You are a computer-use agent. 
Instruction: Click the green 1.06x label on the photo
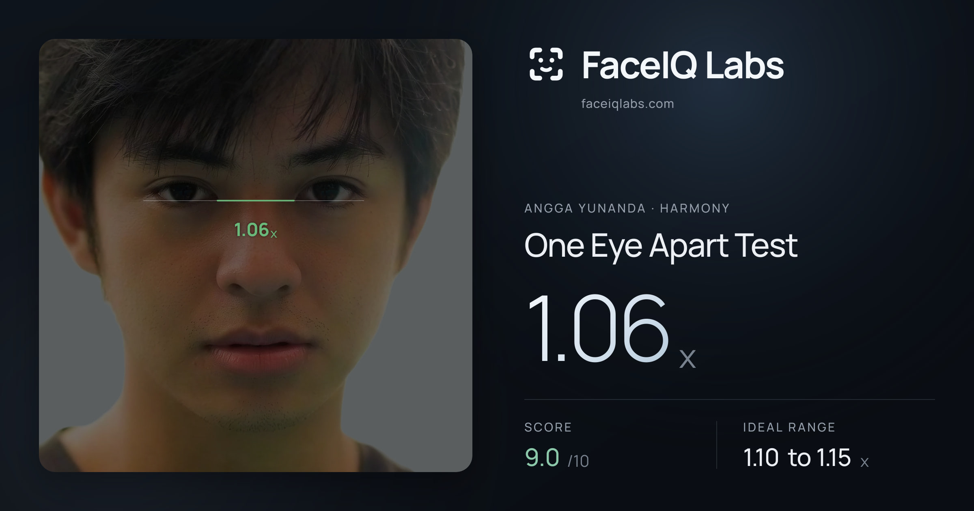(x=256, y=230)
